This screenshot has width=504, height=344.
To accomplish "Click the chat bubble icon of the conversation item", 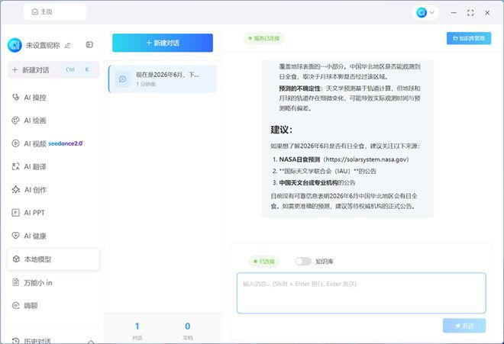I will point(122,79).
